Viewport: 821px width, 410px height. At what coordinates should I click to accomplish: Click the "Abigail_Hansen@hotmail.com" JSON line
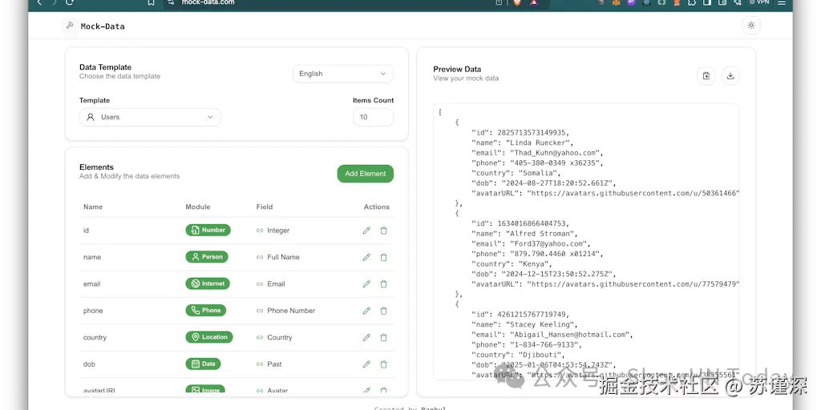[552, 335]
